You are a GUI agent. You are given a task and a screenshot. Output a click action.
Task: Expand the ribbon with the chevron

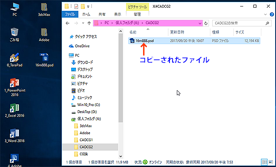[266, 14]
